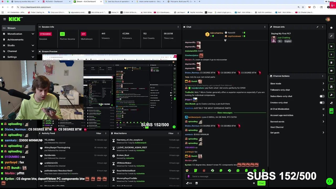Click the purple microphone icon in message box

188,176
